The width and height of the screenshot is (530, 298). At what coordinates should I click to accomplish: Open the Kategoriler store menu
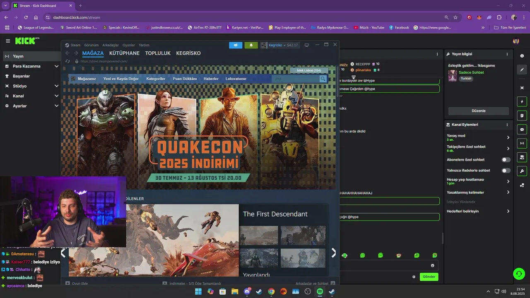(156, 79)
